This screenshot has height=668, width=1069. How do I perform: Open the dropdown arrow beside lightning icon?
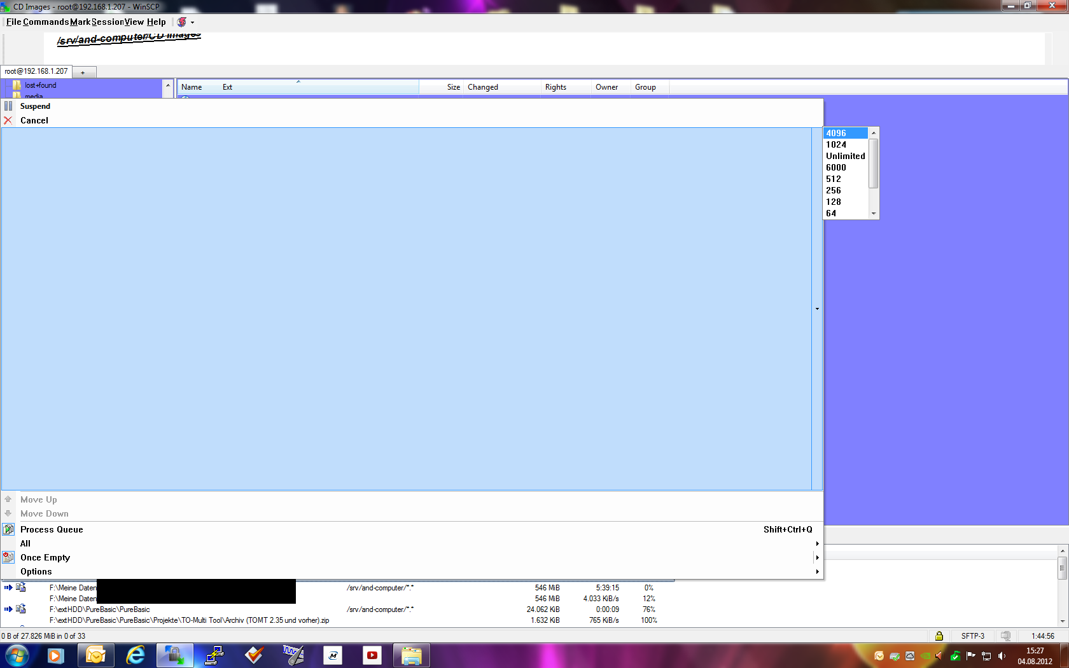coord(193,22)
